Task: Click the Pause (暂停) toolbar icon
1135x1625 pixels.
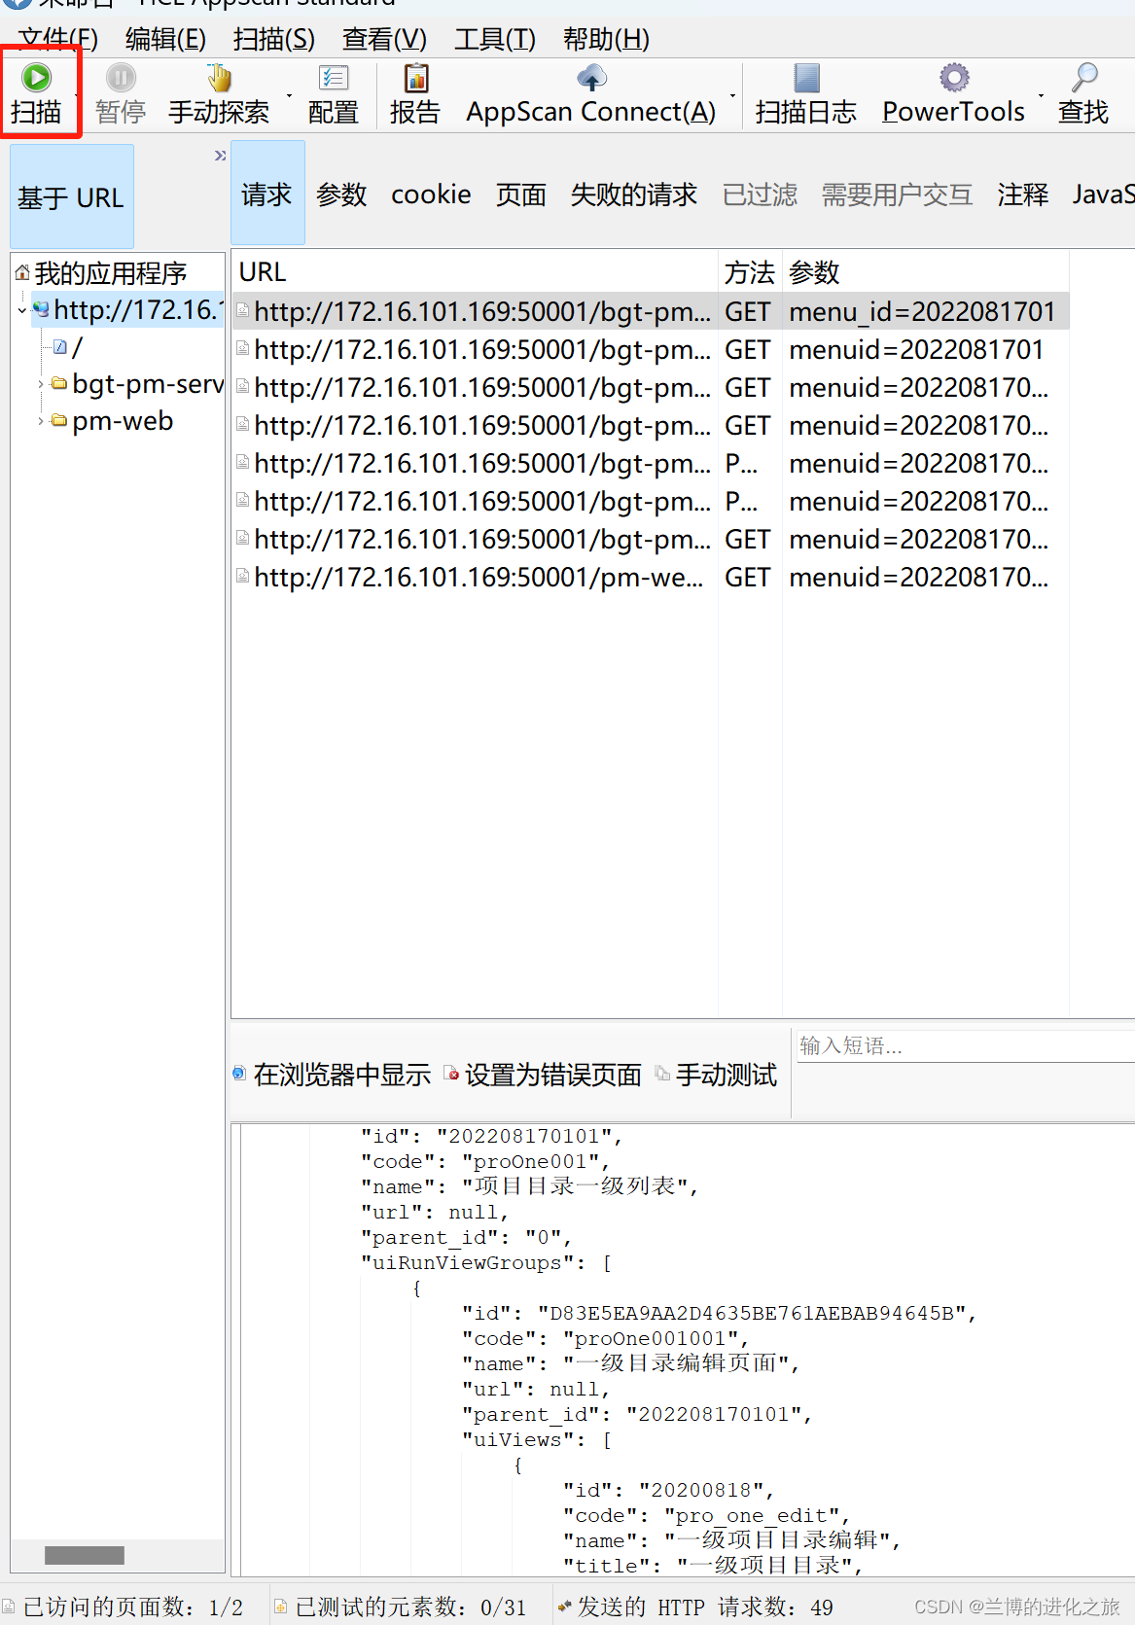Action: click(121, 78)
